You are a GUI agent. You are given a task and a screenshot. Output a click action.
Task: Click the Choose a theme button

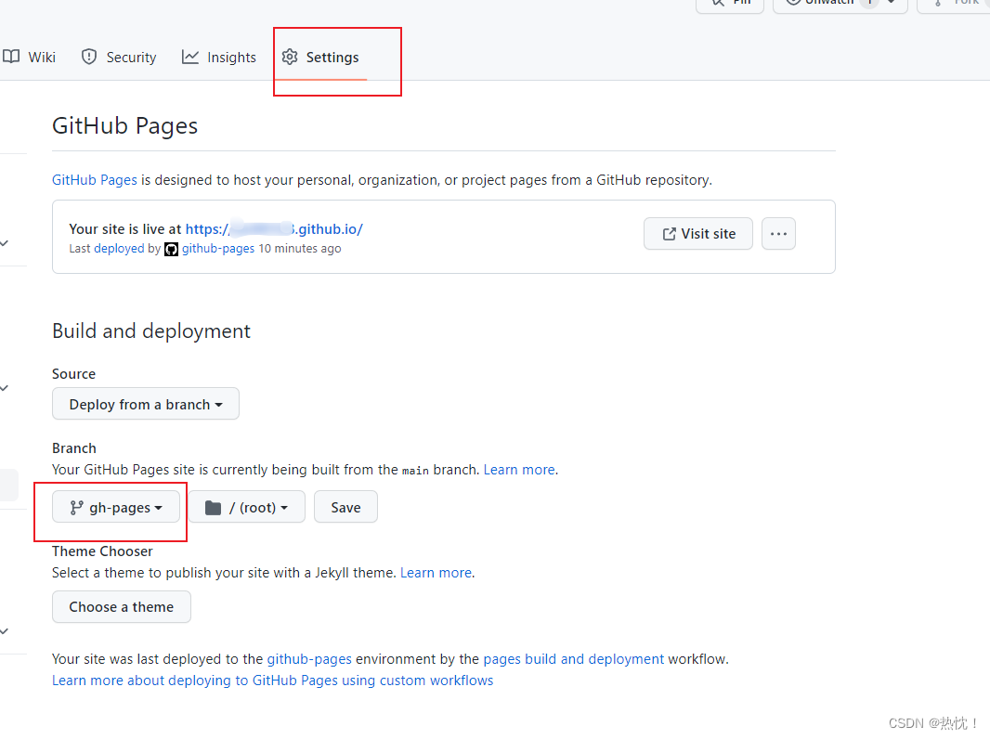click(122, 607)
